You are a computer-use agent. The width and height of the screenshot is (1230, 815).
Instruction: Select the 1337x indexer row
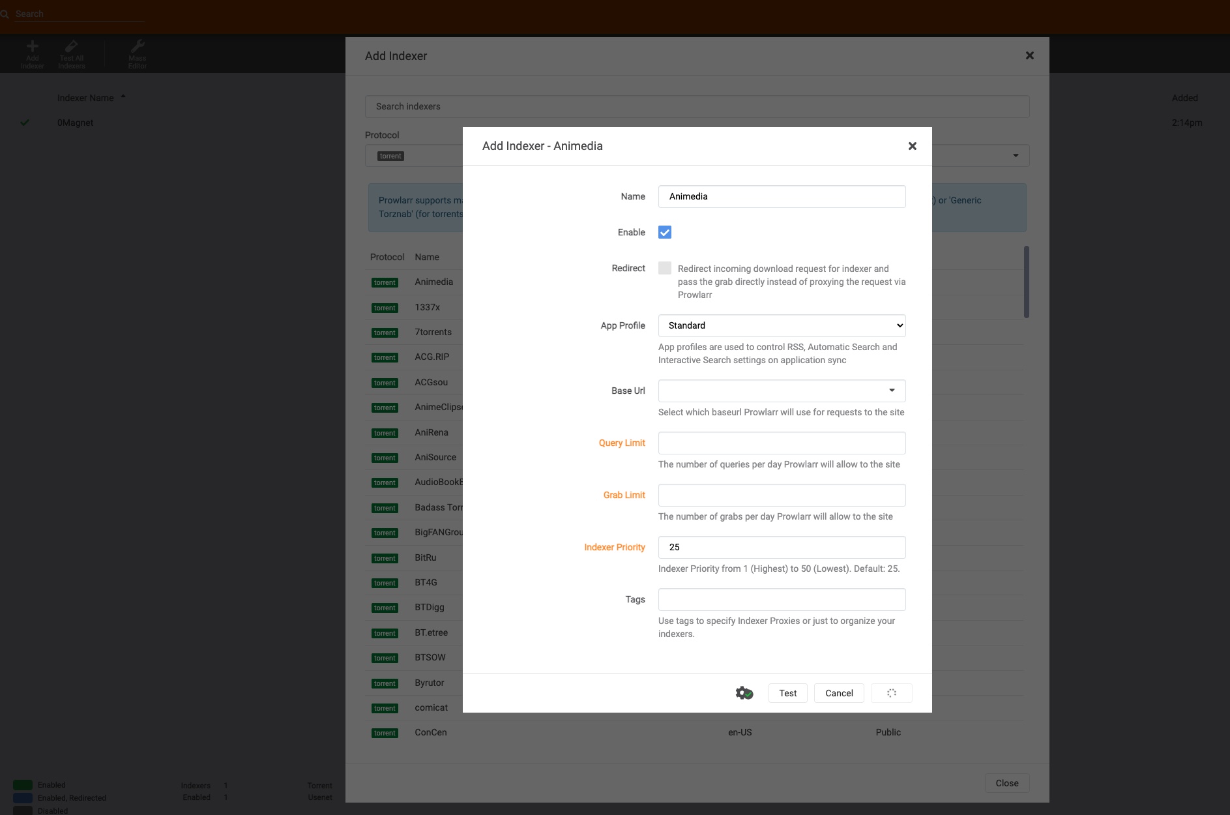tap(428, 307)
